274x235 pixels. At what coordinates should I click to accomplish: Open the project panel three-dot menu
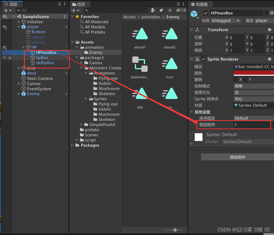point(183,4)
